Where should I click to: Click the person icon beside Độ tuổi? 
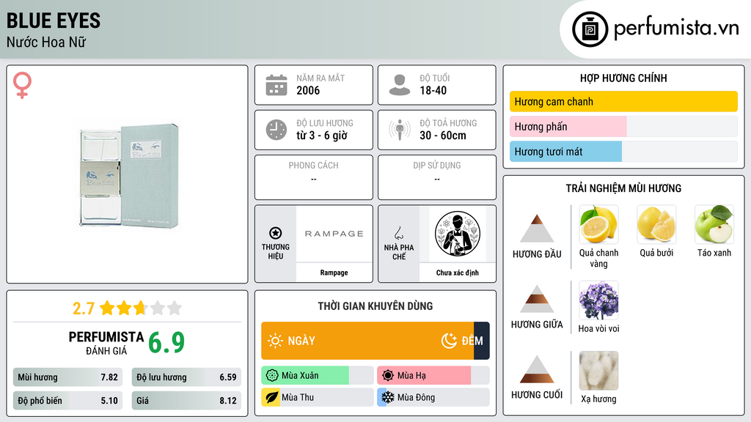400,85
